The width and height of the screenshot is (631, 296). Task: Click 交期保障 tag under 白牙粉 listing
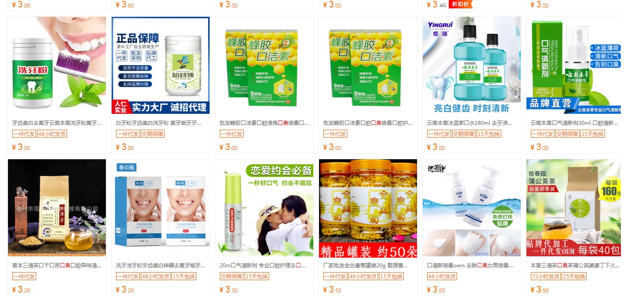click(x=153, y=134)
